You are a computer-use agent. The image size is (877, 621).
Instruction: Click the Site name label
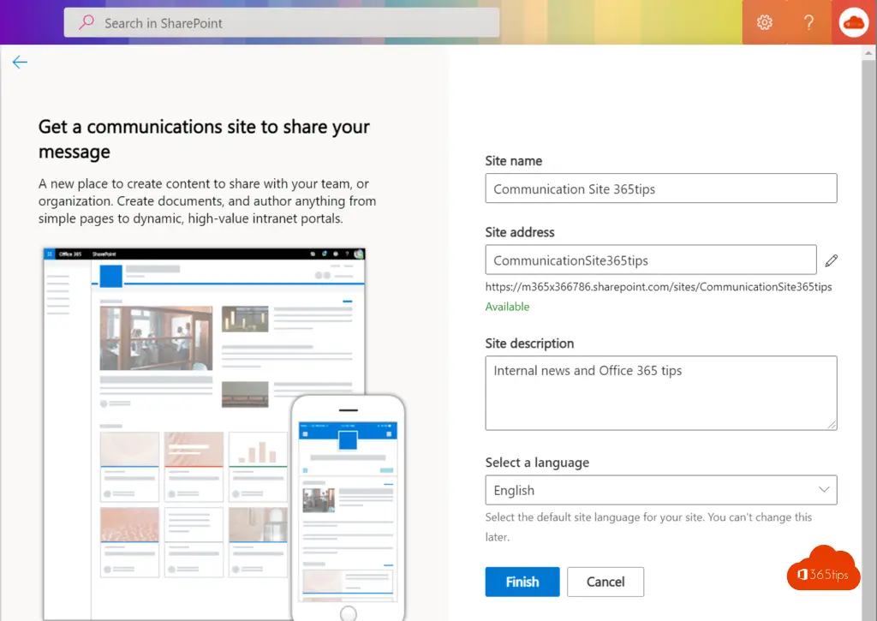pos(514,161)
